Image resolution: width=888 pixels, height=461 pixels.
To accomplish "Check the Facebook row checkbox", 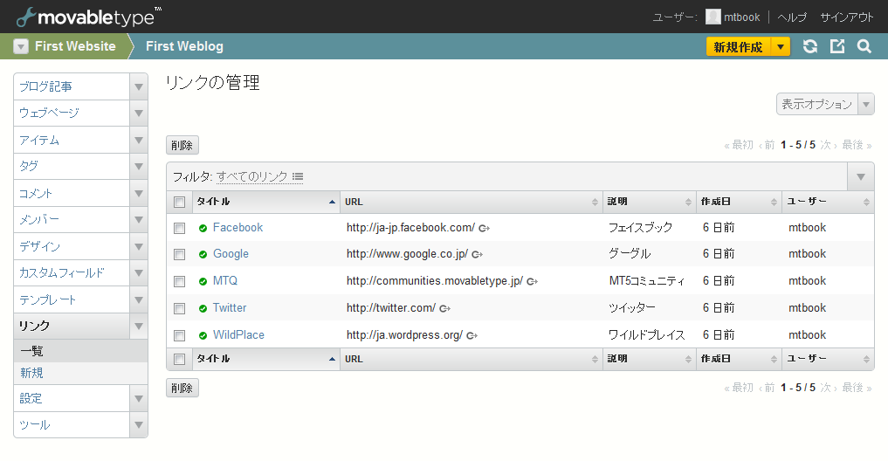I will coord(180,228).
